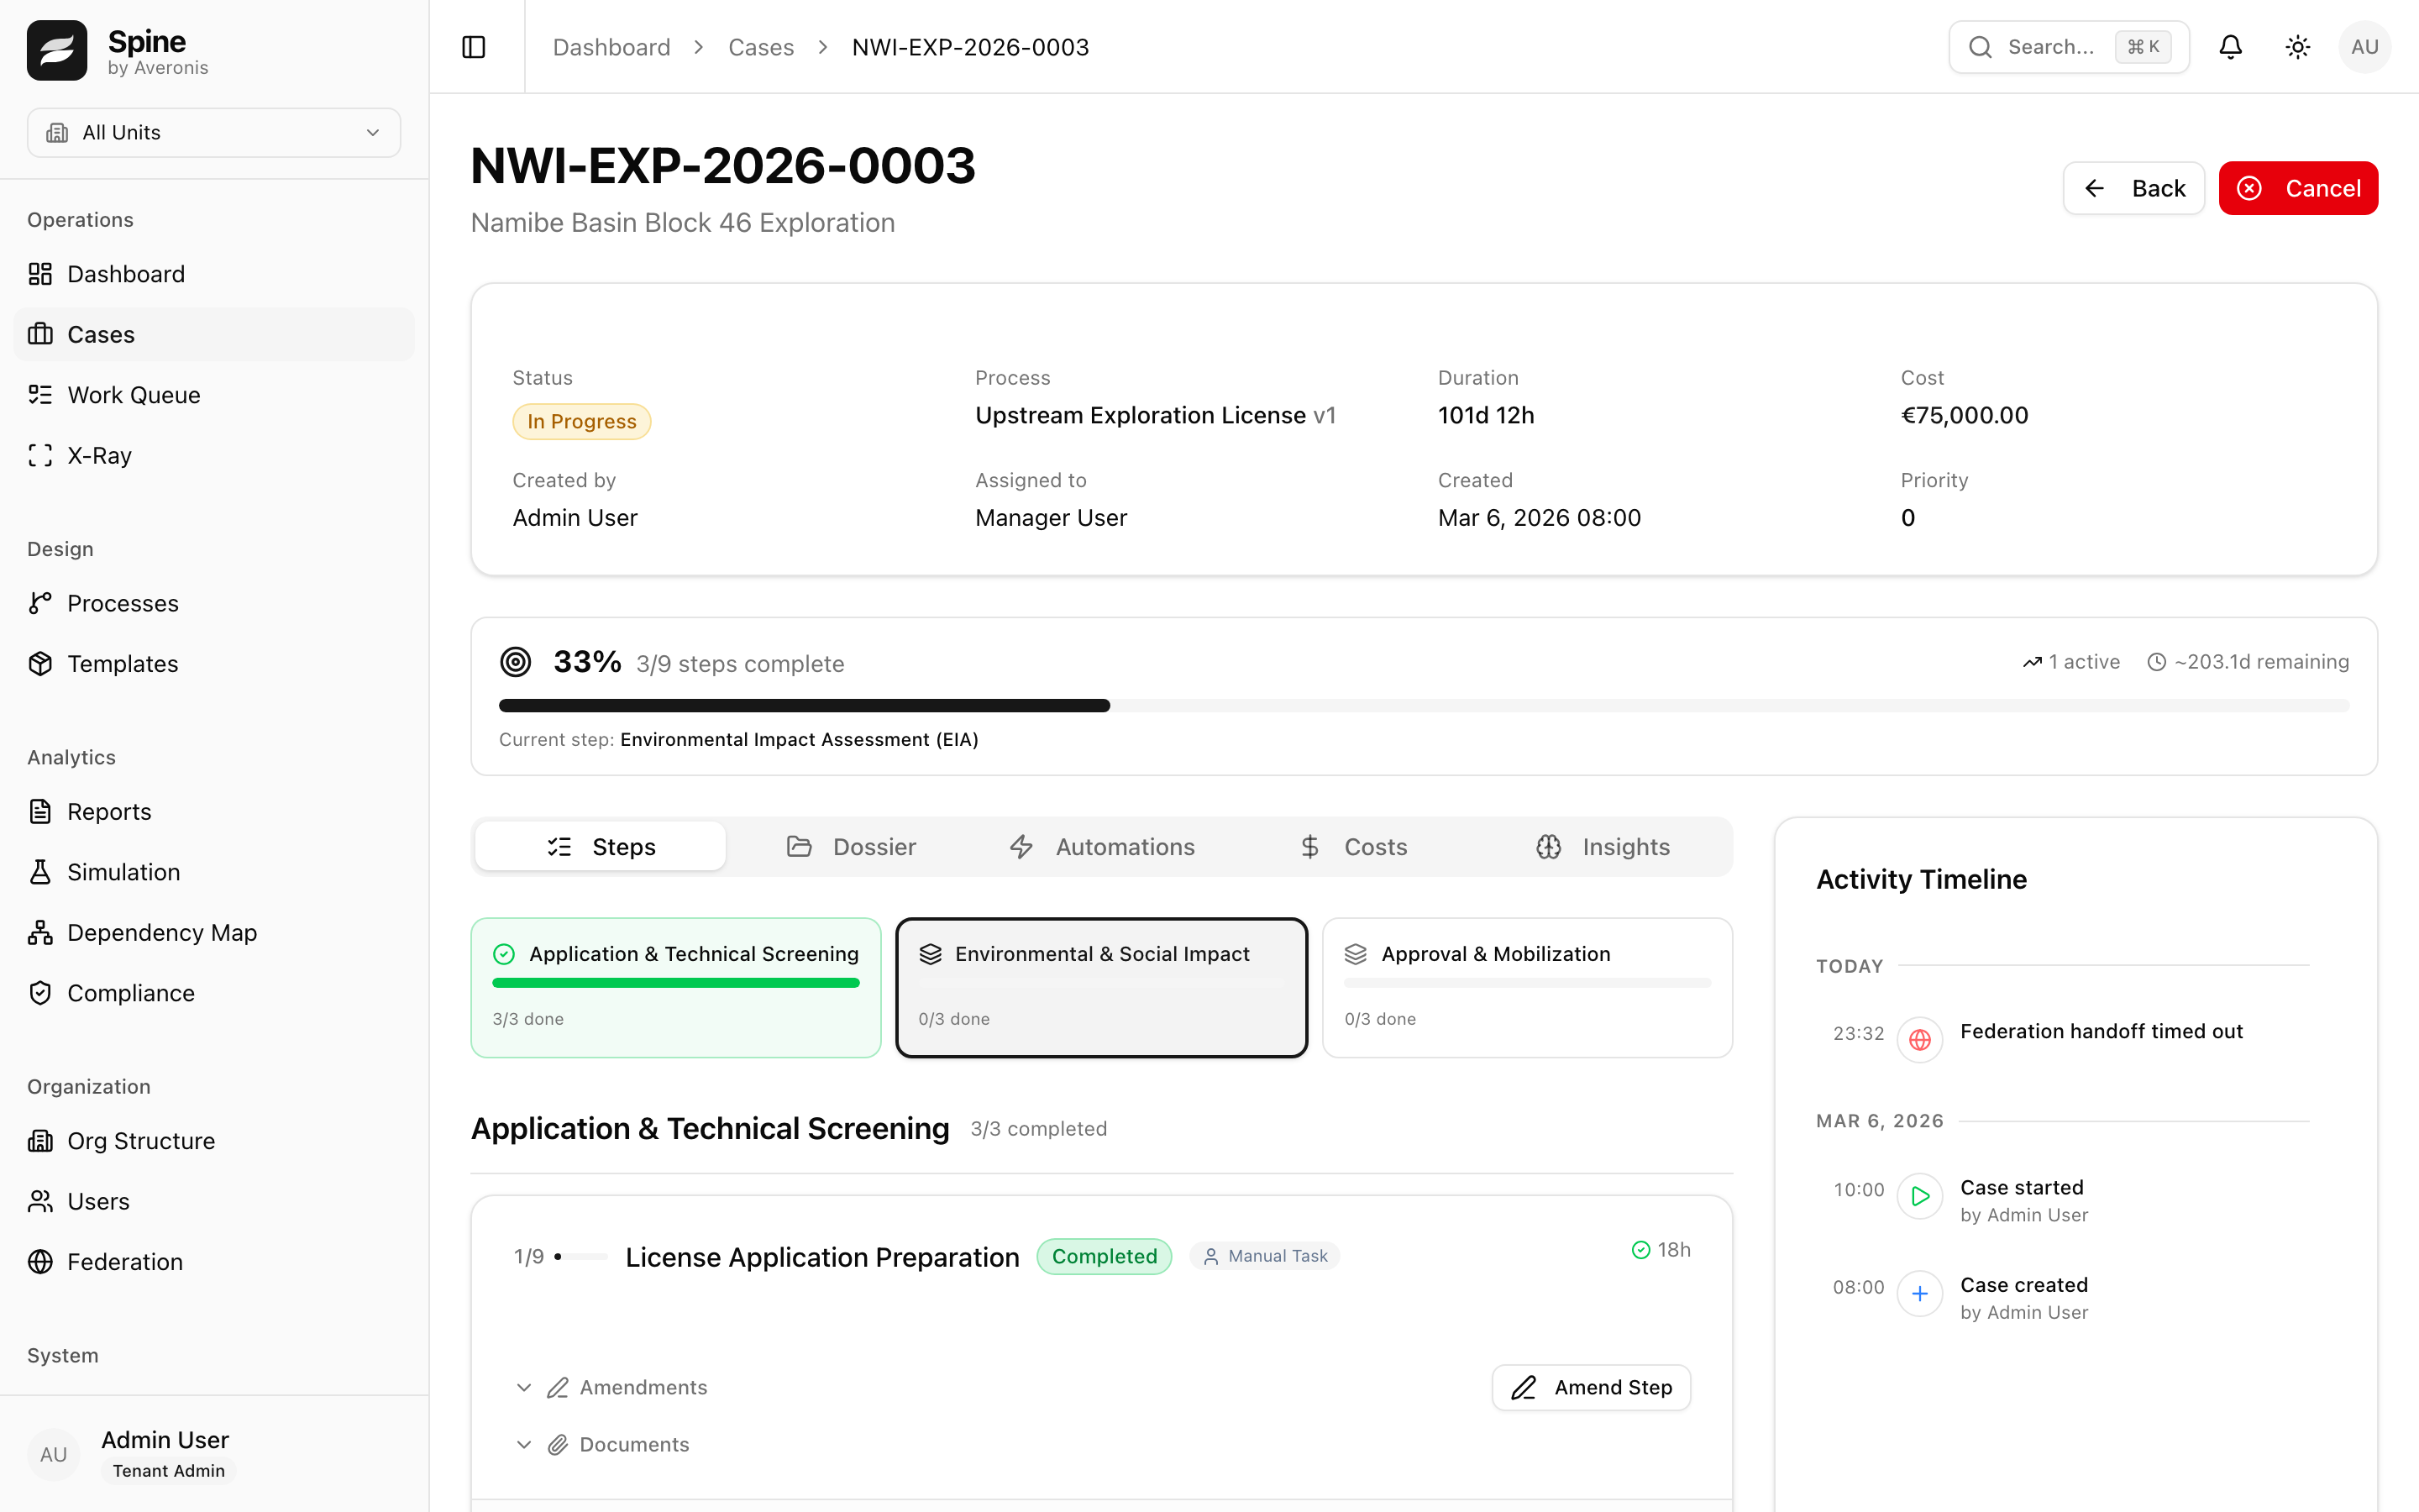Click the Simulation flask icon

point(40,872)
